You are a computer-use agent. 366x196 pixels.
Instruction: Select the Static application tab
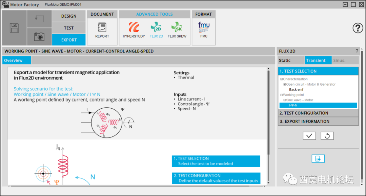click(x=291, y=60)
